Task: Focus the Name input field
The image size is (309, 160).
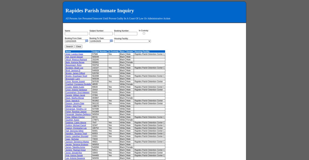Action: tap(76, 34)
